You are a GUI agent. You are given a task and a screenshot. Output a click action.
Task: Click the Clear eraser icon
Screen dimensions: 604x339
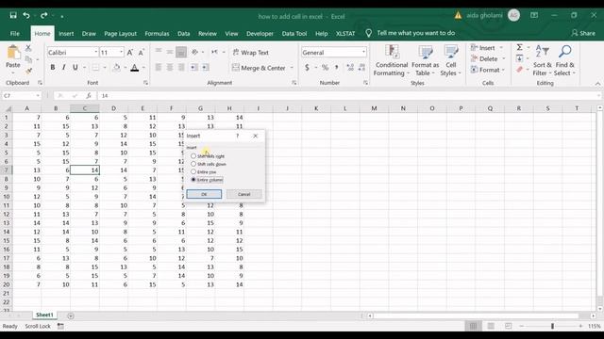coord(520,70)
